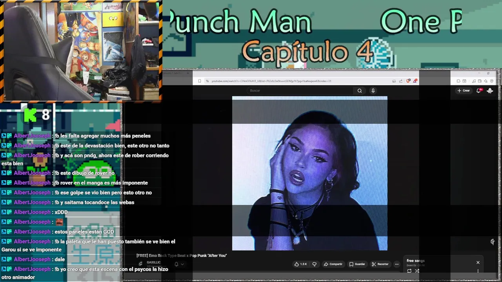Screen dimensions: 502x282
Task: Click Guardar to save video
Action: click(x=357, y=264)
